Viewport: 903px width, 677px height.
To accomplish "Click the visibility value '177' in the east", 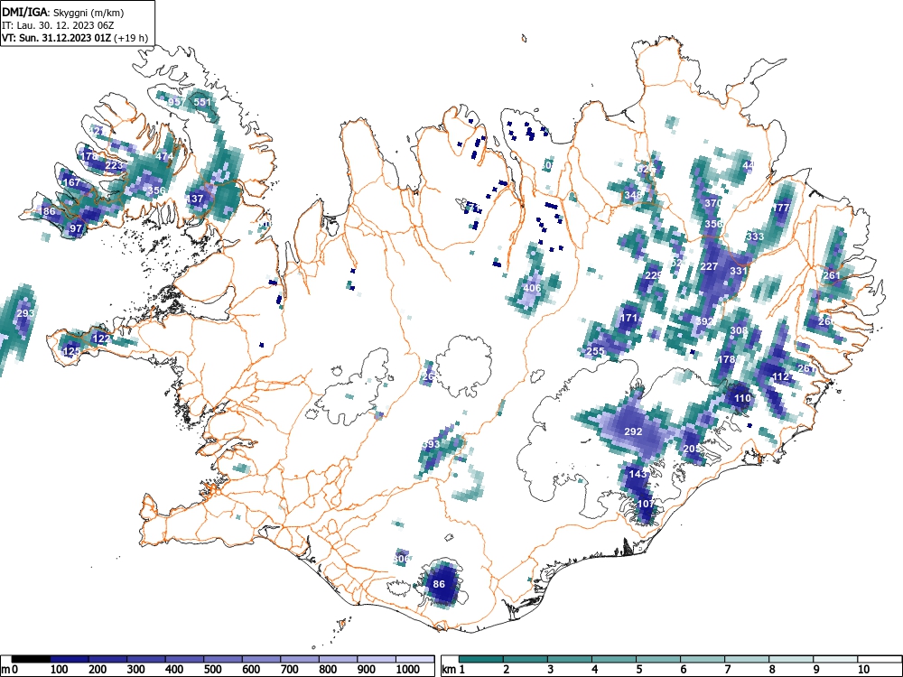I will tap(781, 208).
